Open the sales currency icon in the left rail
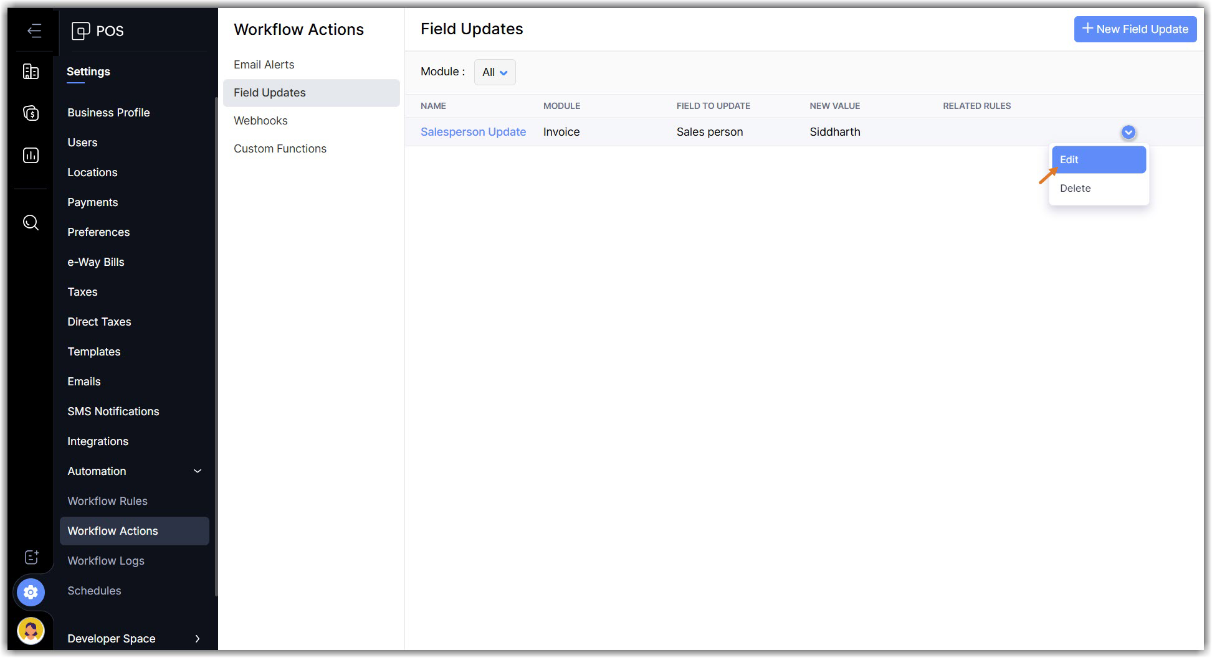Screen dimensions: 1212x658 click(31, 113)
